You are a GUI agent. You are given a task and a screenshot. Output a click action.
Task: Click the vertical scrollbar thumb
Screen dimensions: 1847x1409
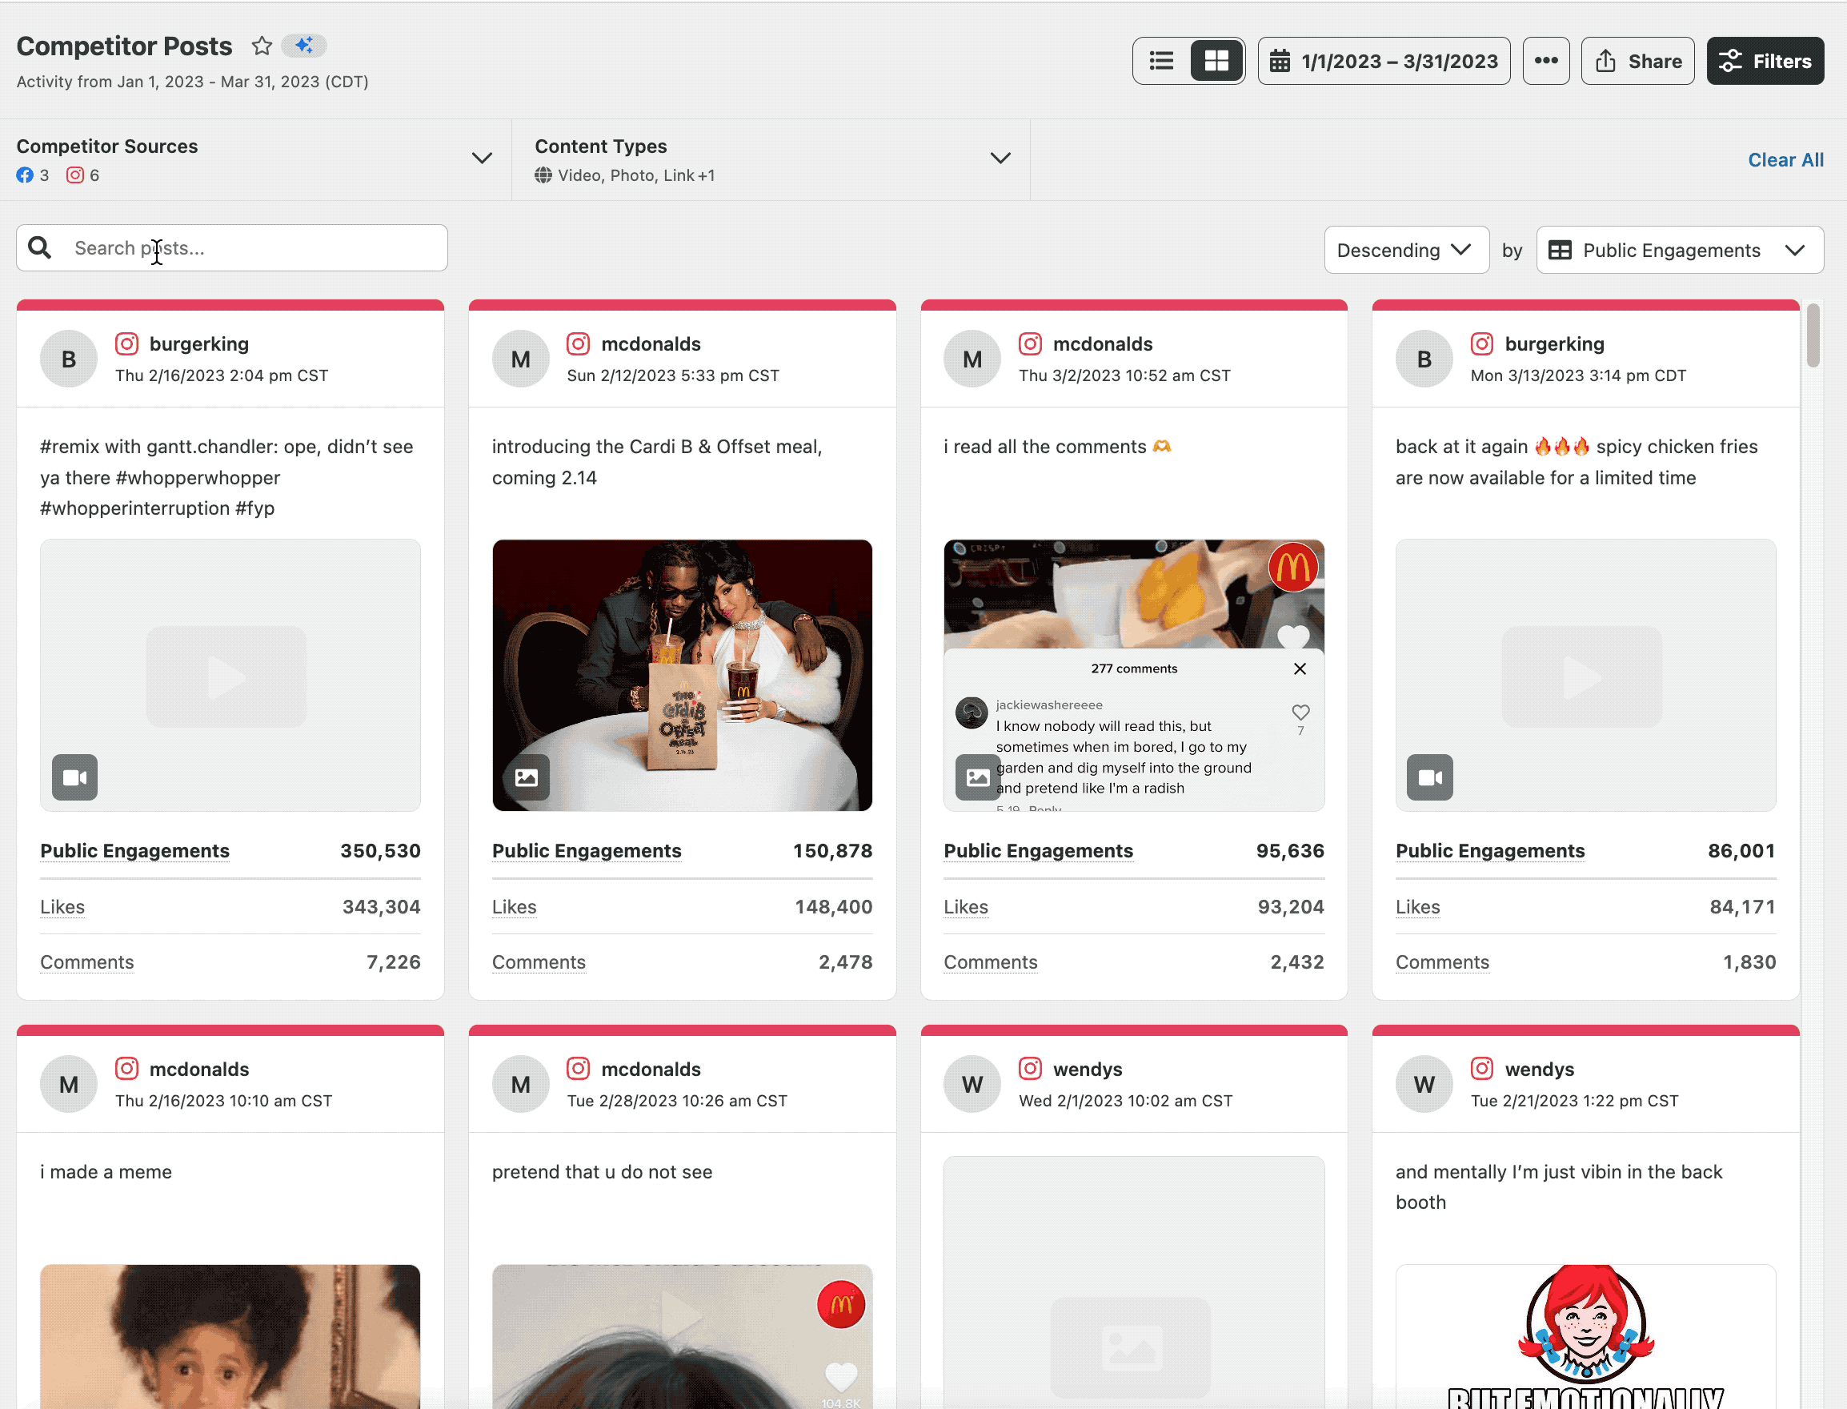pyautogui.click(x=1813, y=335)
